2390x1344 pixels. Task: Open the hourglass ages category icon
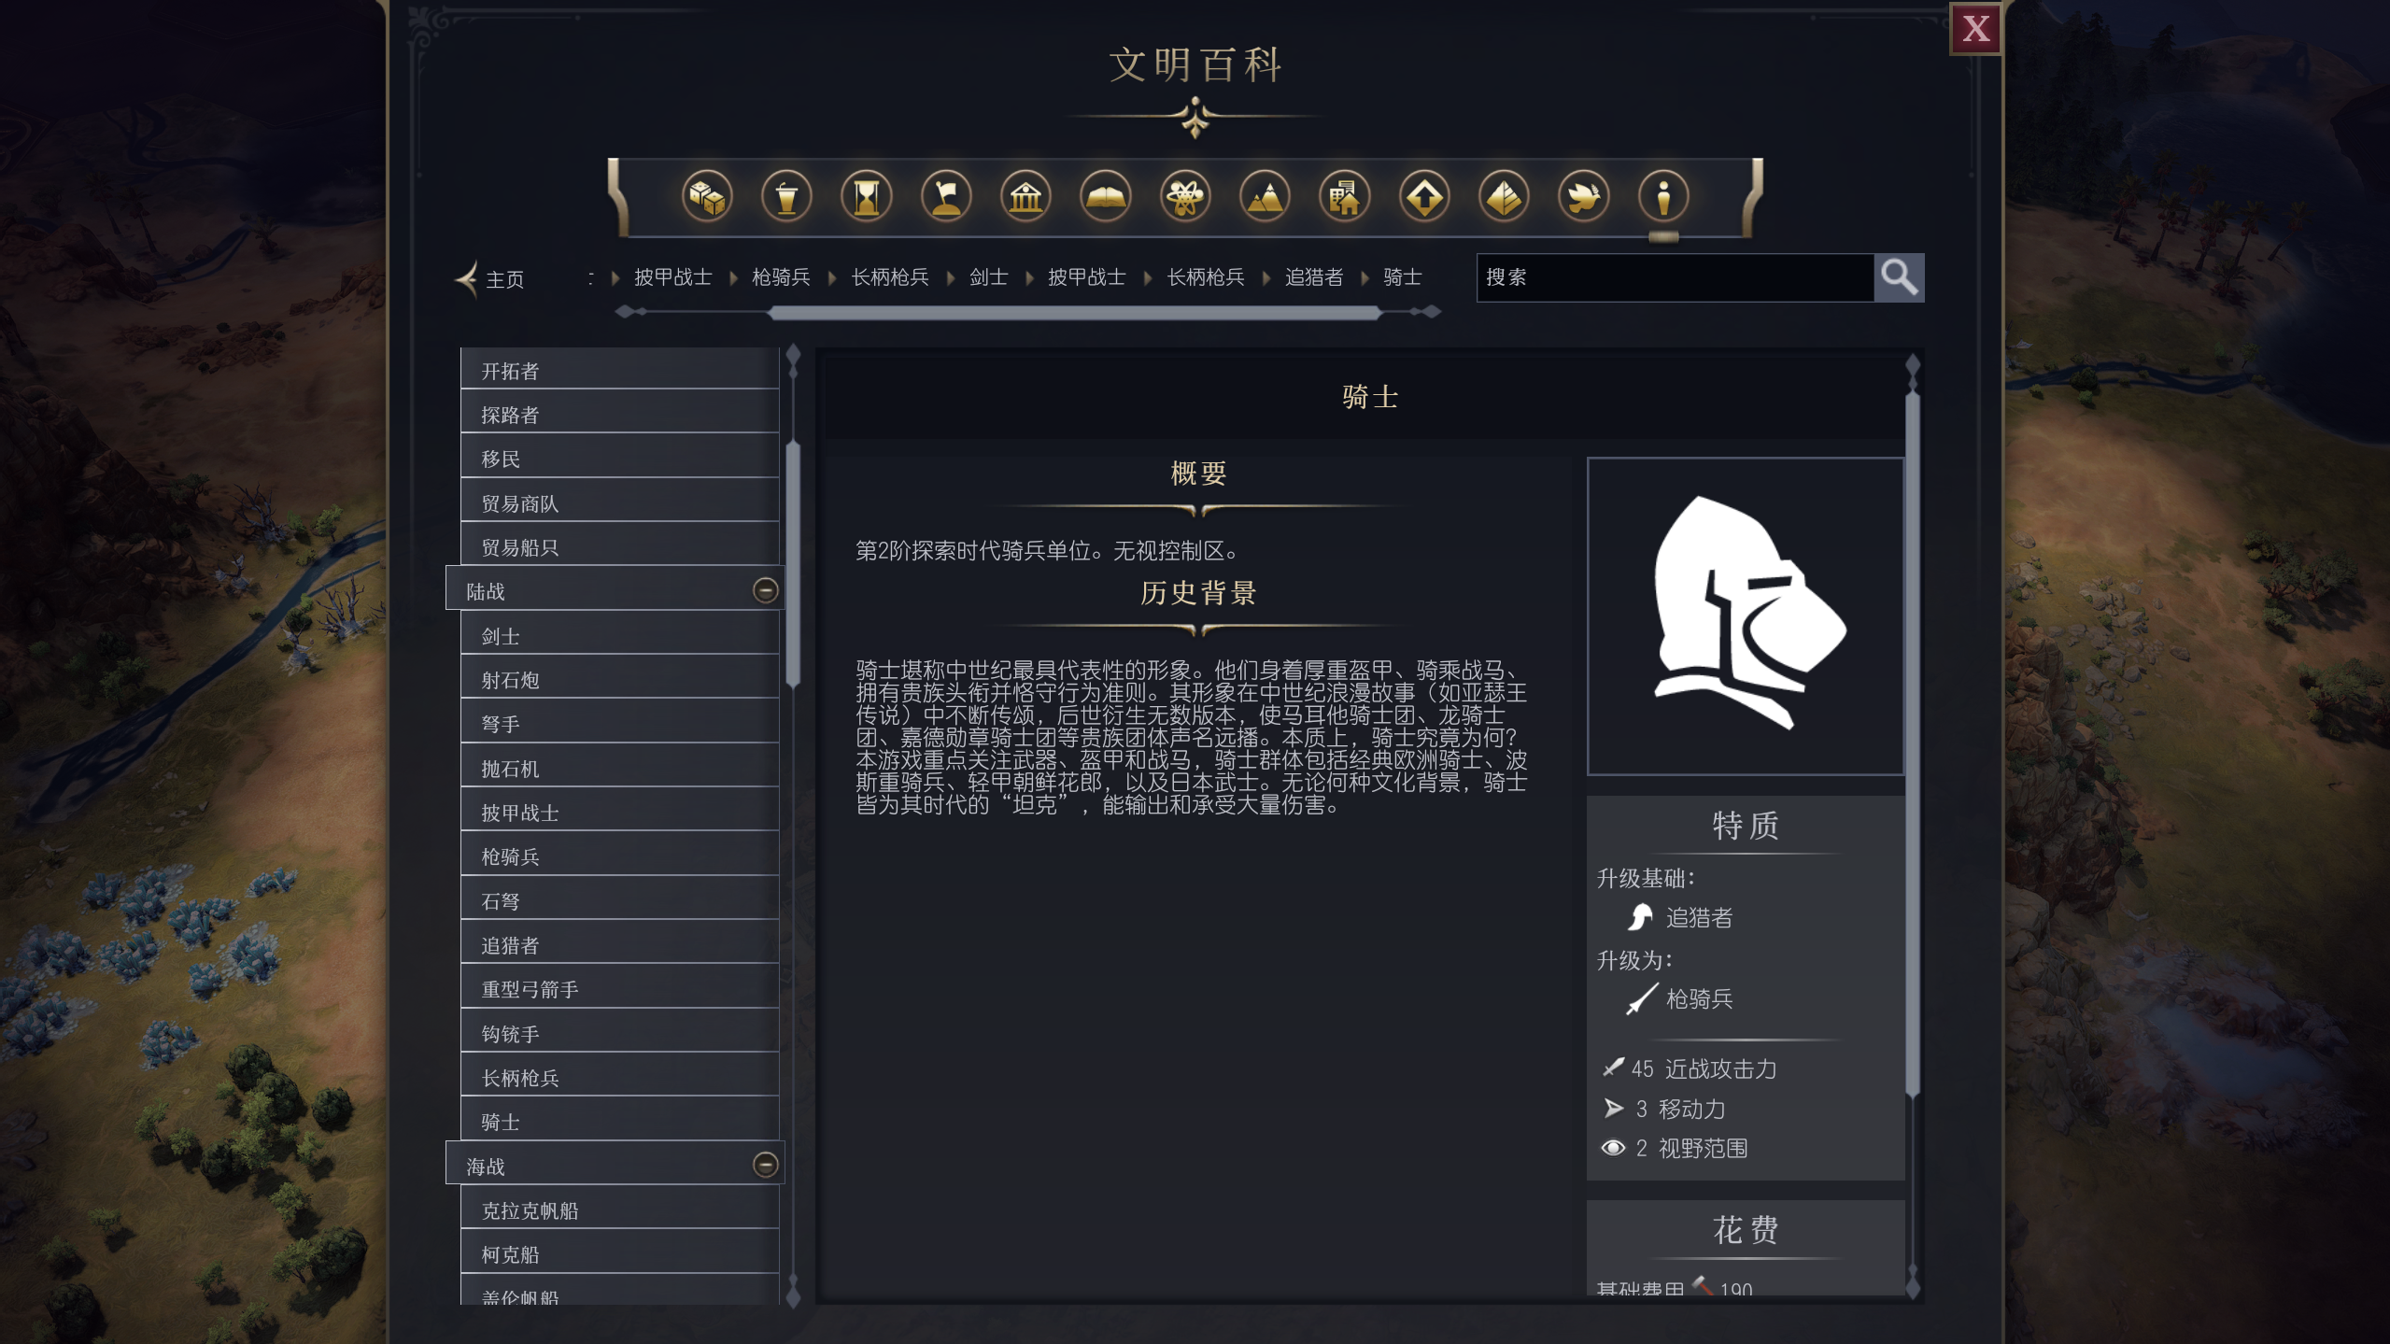pyautogui.click(x=866, y=197)
